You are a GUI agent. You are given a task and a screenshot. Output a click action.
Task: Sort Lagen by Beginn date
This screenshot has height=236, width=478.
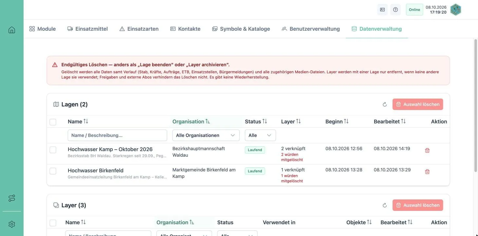337,121
